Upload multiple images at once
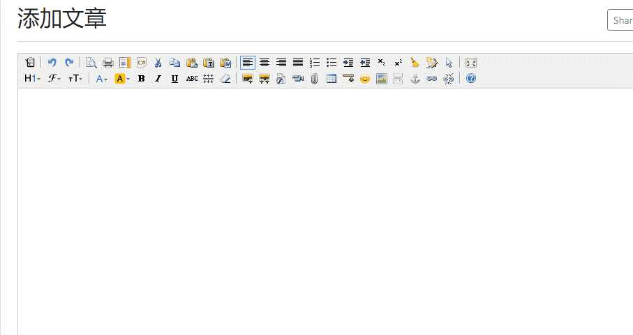The image size is (633, 335). click(265, 79)
